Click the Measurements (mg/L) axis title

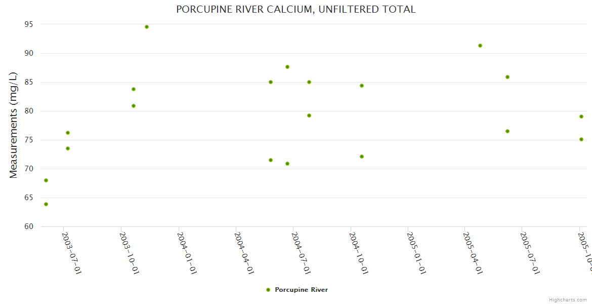14,125
